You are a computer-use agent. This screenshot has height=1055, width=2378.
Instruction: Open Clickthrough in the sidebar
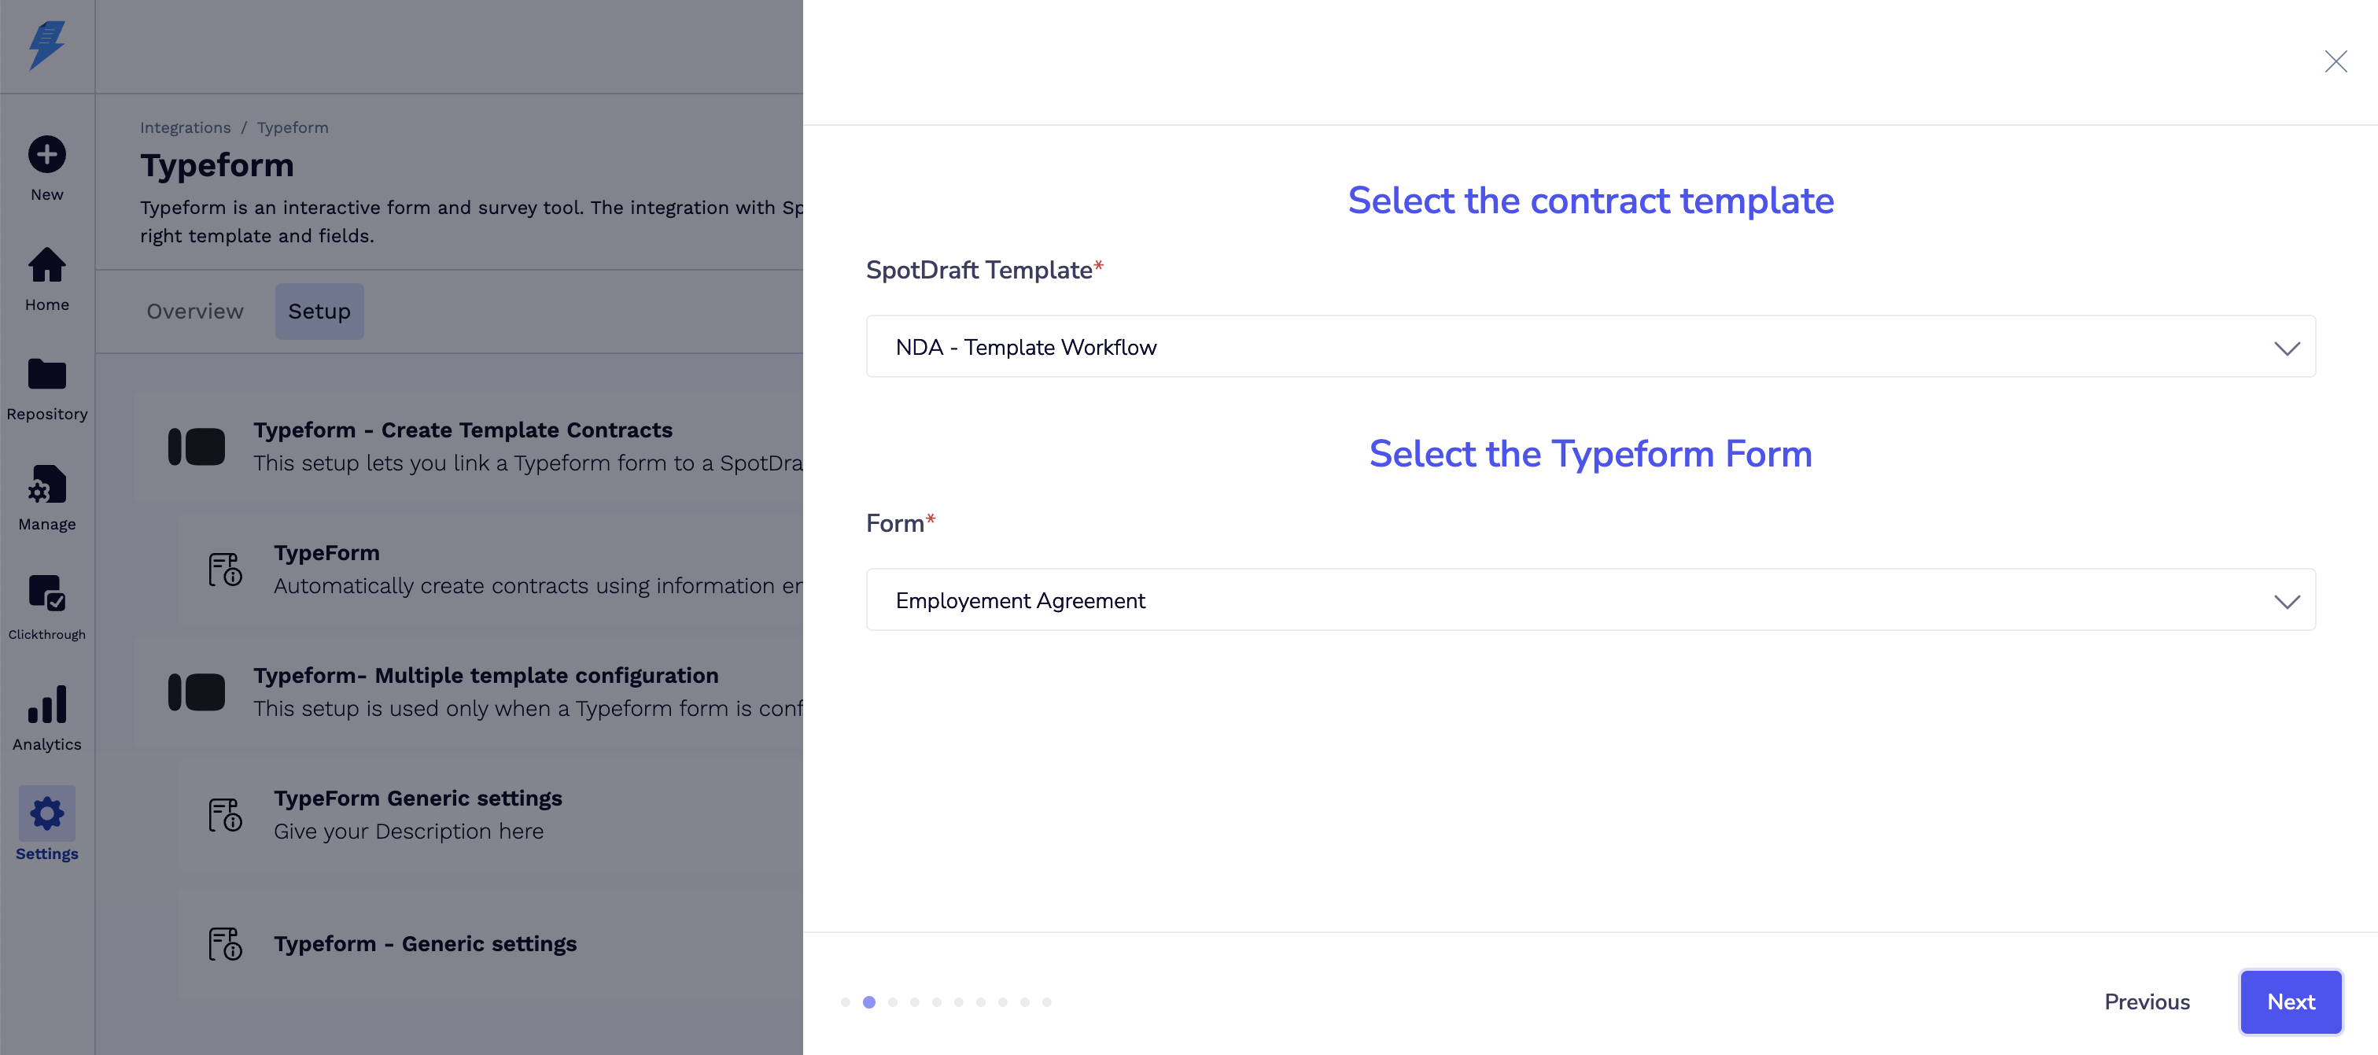46,593
